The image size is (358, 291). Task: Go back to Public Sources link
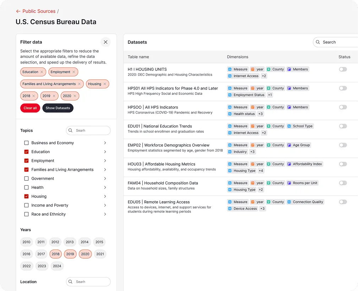pos(39,11)
